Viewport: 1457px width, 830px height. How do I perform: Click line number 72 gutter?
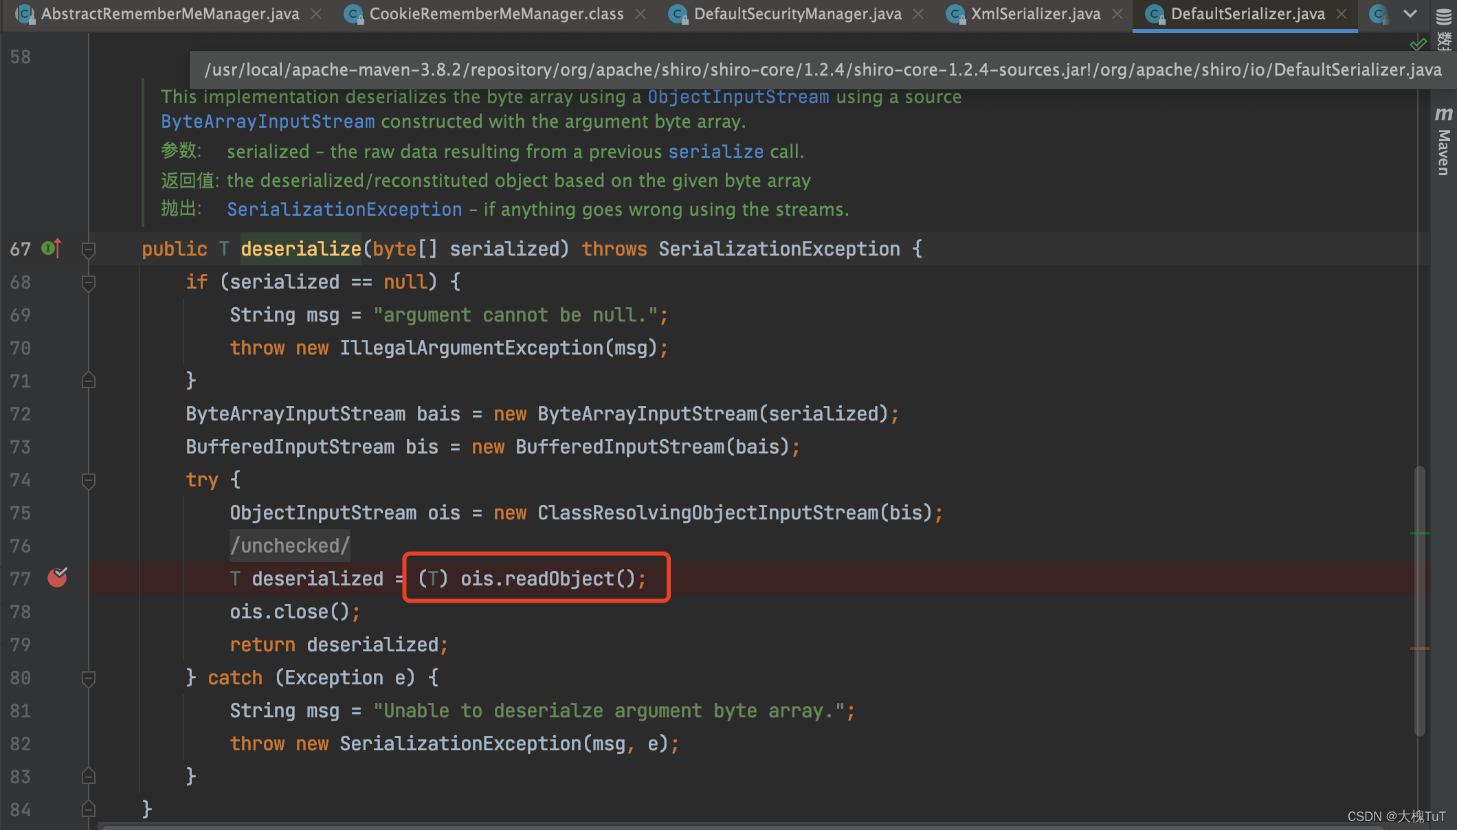[21, 414]
